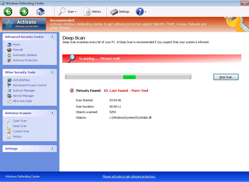
Task: Click the Activate Ultimate protection button
Action: [x=24, y=24]
